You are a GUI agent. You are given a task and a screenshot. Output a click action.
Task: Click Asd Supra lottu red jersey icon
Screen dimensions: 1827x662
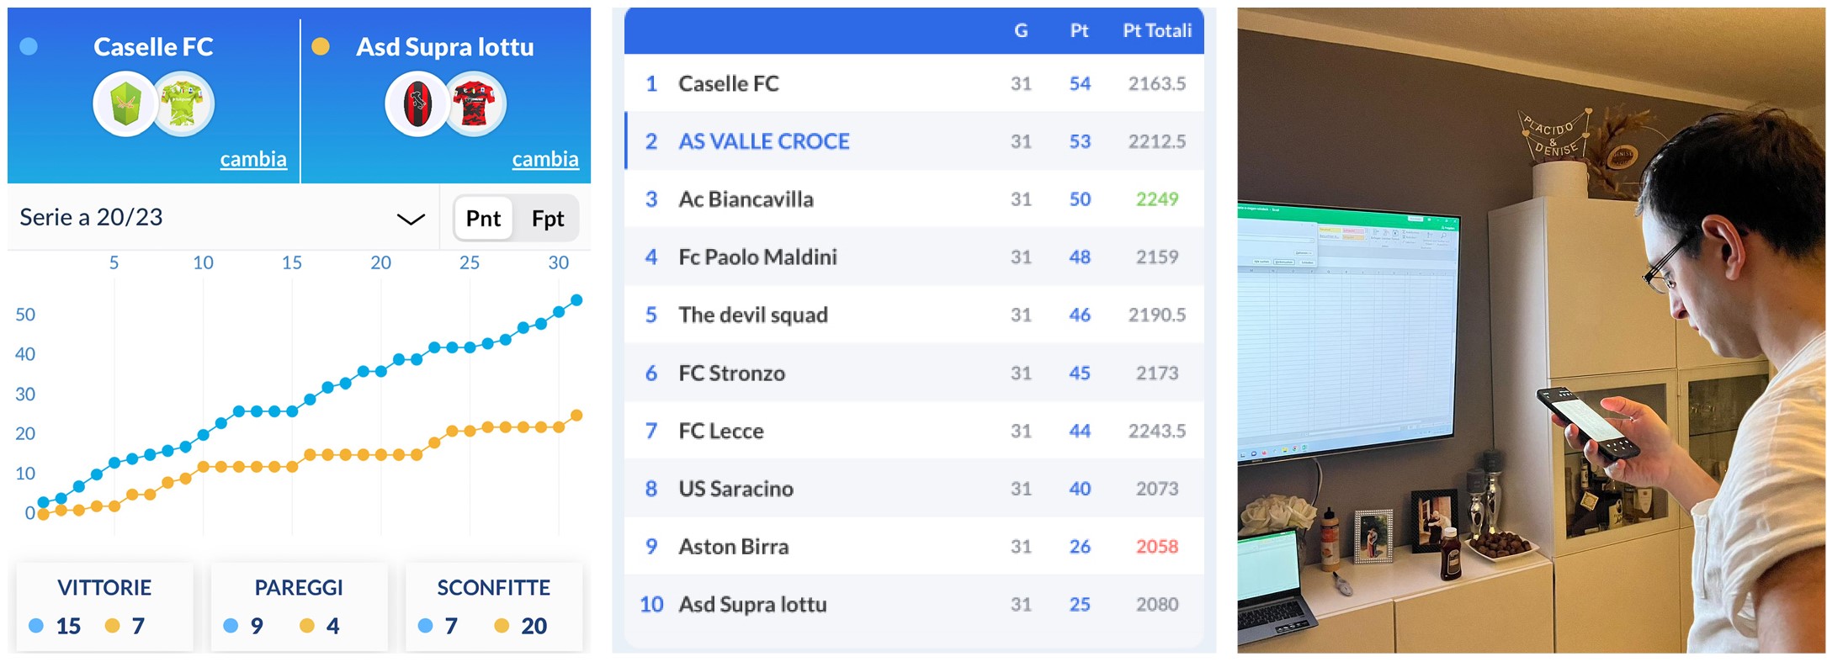click(x=475, y=105)
